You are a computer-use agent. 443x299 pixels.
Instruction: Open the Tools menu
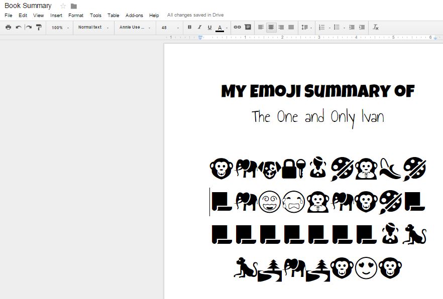[95, 15]
